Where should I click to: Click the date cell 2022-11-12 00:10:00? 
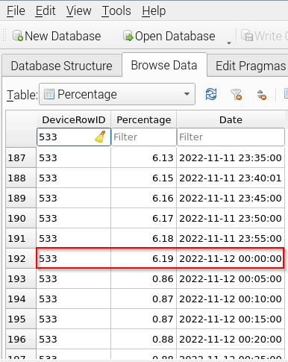tap(231, 299)
